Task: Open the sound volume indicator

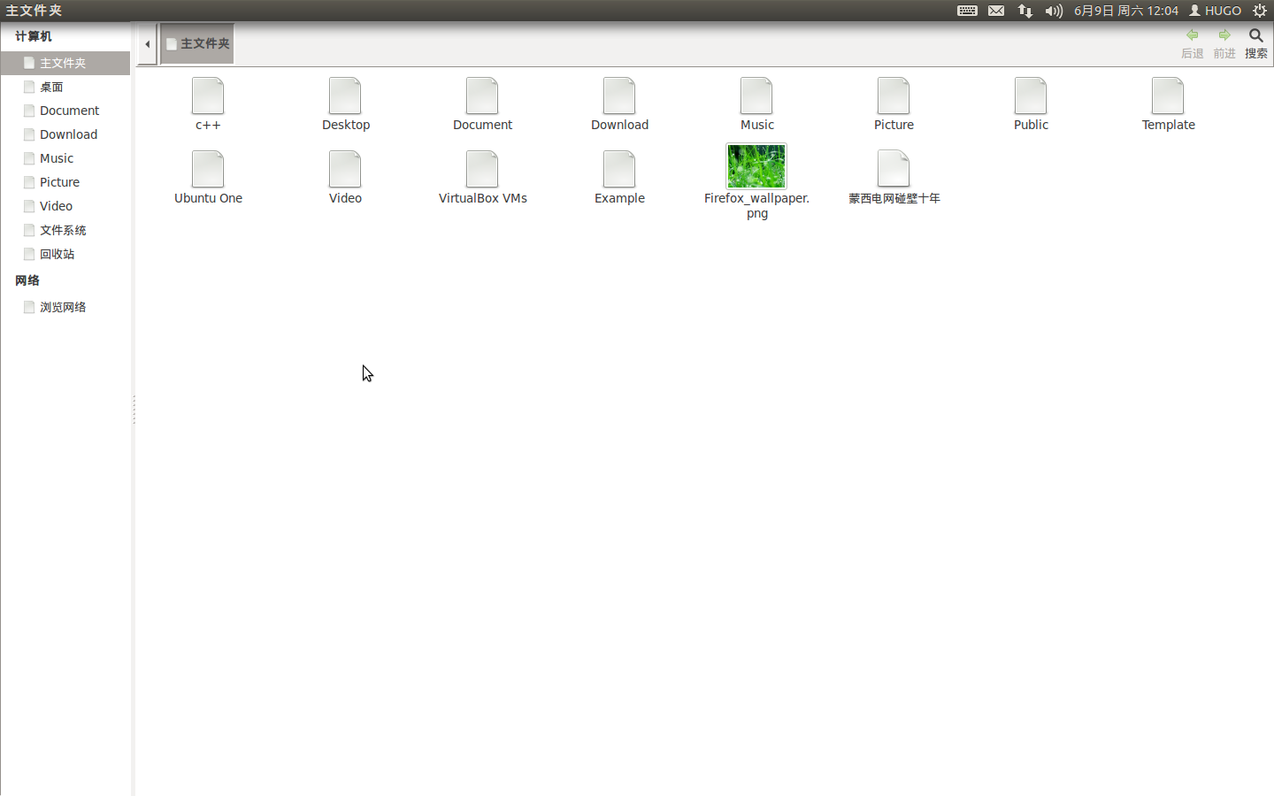Action: tap(1054, 11)
